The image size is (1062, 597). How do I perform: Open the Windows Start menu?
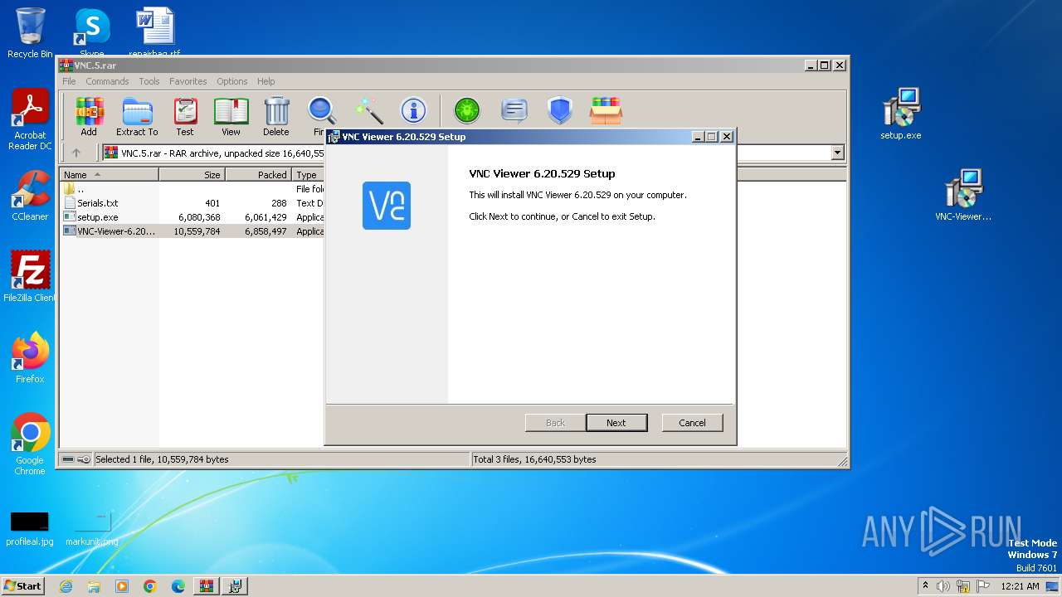coord(23,585)
